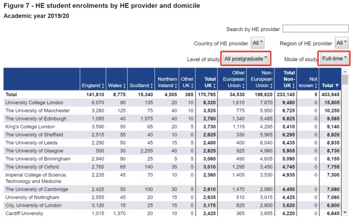
Task: Click Figure 7 heading text
Action: (x=102, y=6)
